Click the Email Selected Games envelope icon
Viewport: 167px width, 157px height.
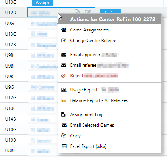click(x=64, y=125)
